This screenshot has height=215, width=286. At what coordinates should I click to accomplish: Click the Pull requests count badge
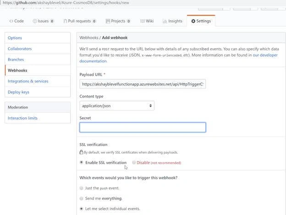[x=94, y=21]
